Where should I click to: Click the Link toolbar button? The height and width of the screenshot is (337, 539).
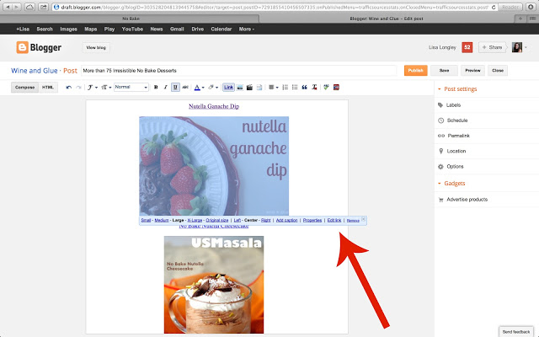(228, 88)
